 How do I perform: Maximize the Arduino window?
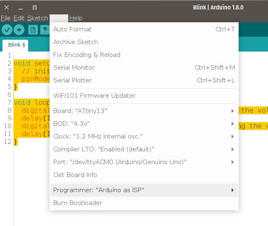coord(35,7)
